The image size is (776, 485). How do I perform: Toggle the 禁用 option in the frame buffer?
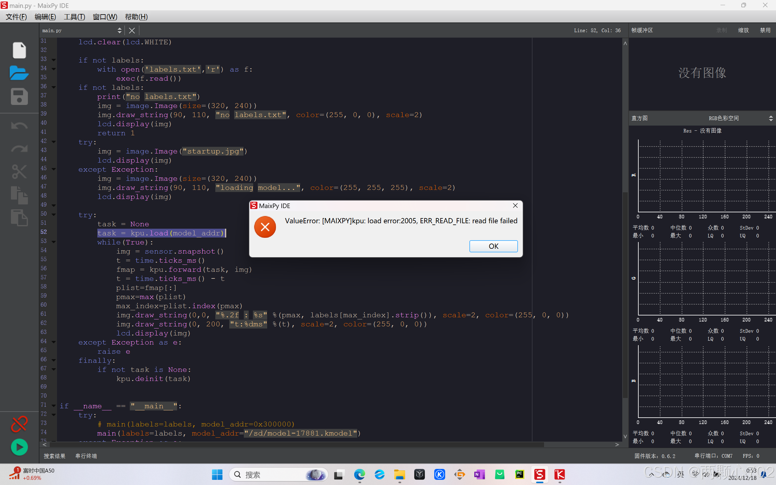(x=765, y=30)
